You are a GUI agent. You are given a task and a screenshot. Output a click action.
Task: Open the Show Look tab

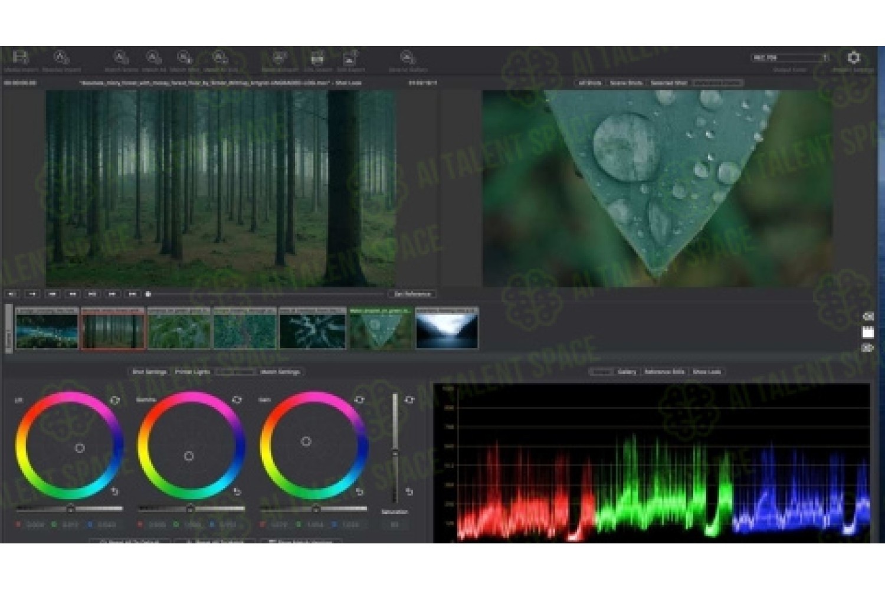tap(707, 372)
